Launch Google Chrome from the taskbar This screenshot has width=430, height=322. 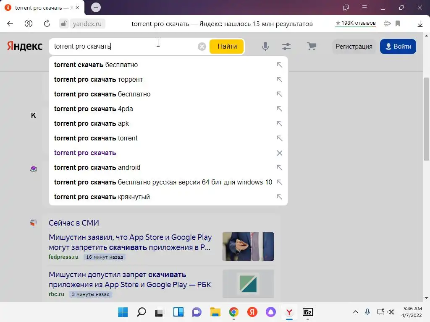pos(233,312)
